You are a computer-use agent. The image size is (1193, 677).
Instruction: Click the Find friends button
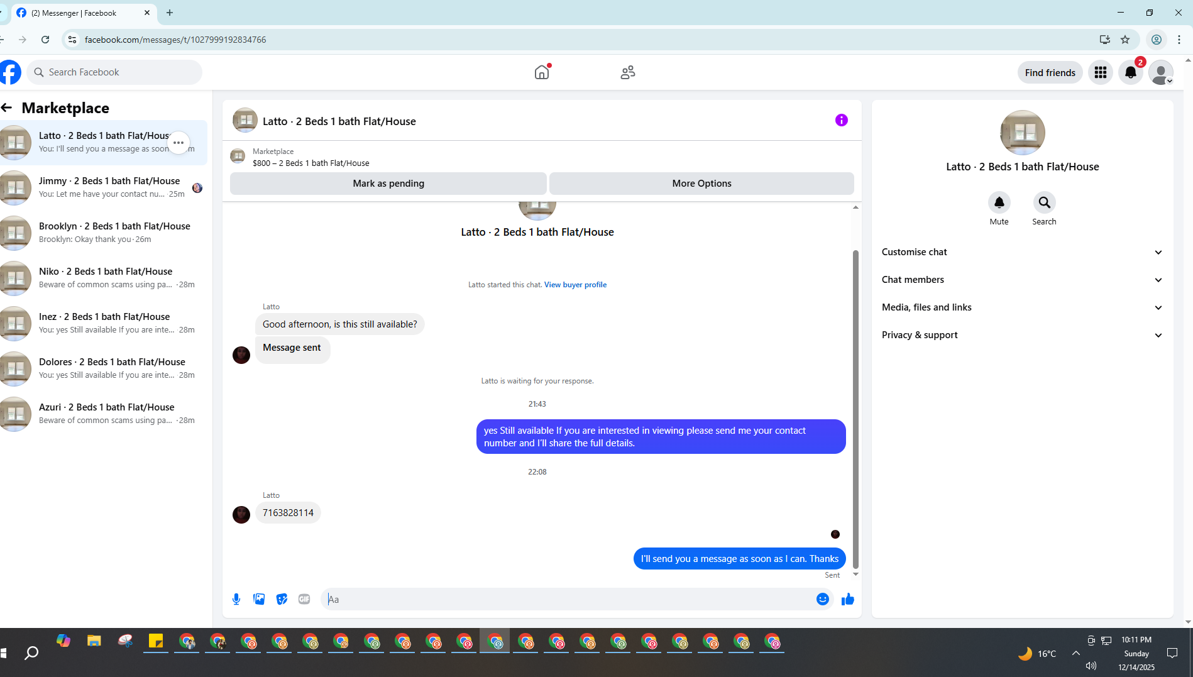pyautogui.click(x=1050, y=72)
